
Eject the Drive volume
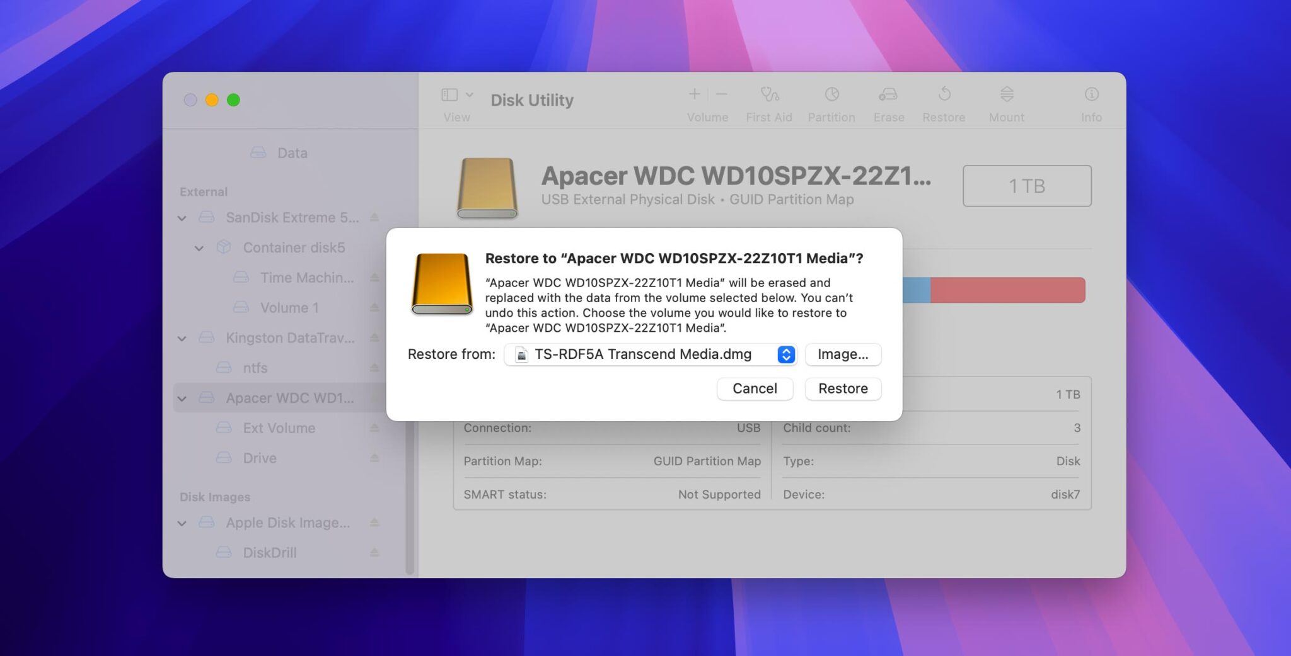tap(374, 458)
